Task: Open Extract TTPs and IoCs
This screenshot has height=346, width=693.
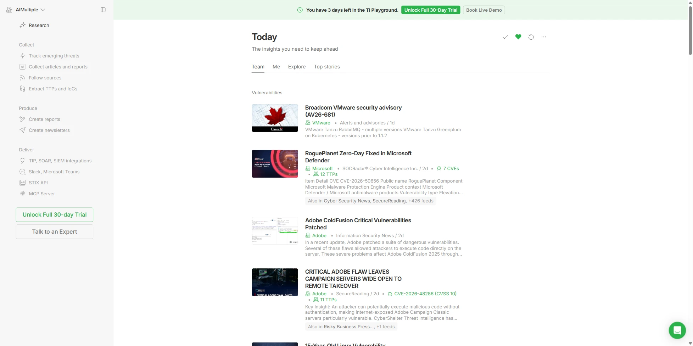Action: (53, 89)
